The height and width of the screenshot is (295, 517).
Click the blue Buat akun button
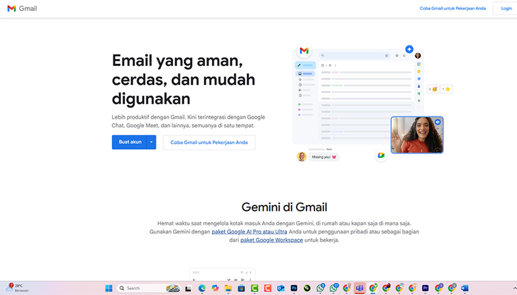pyautogui.click(x=130, y=142)
